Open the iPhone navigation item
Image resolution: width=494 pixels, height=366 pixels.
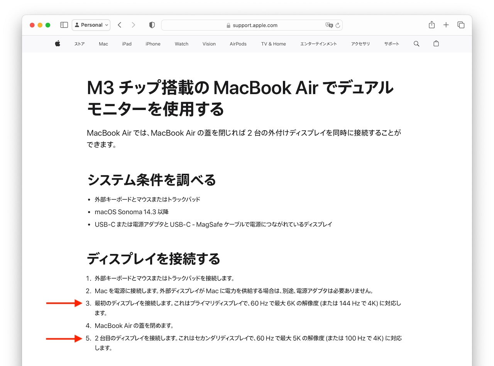153,44
